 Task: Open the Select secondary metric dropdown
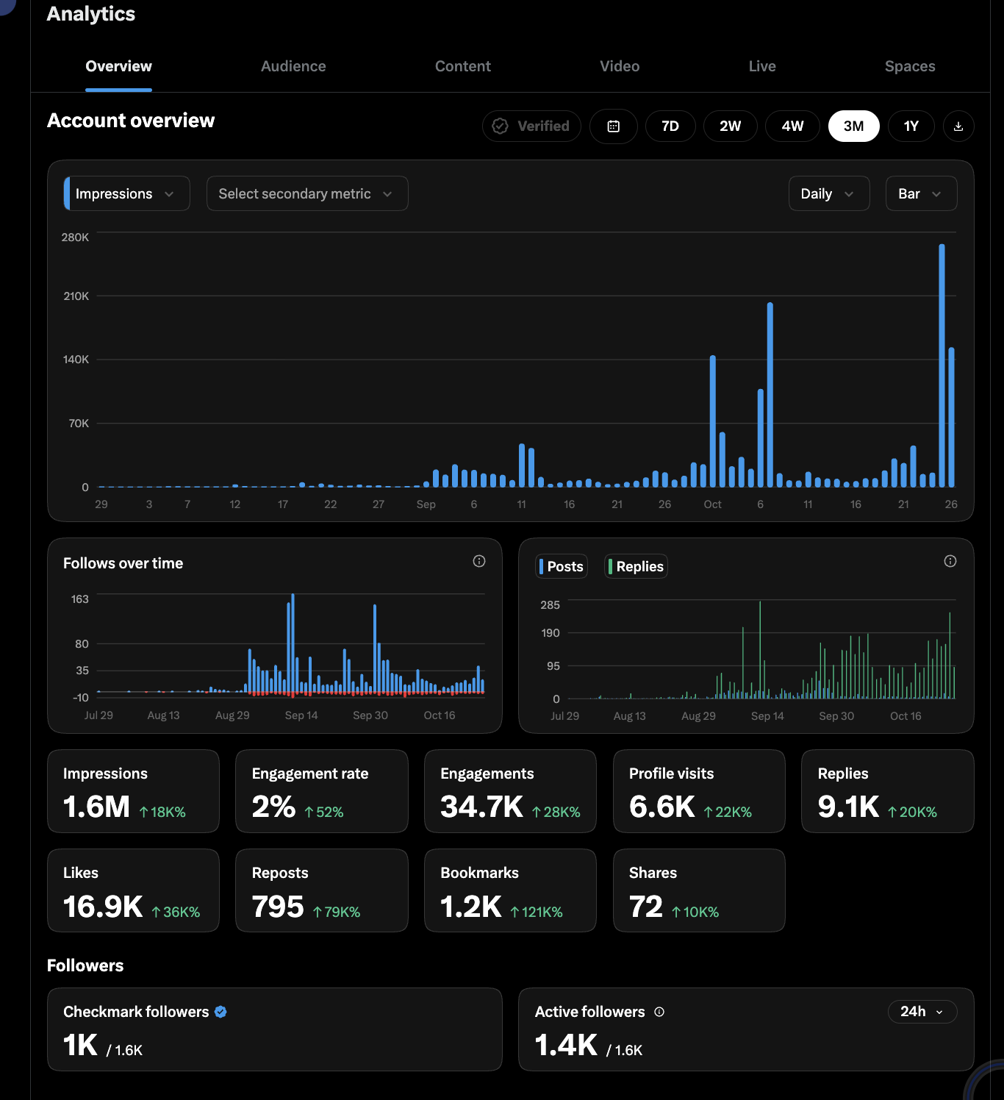[x=307, y=193]
